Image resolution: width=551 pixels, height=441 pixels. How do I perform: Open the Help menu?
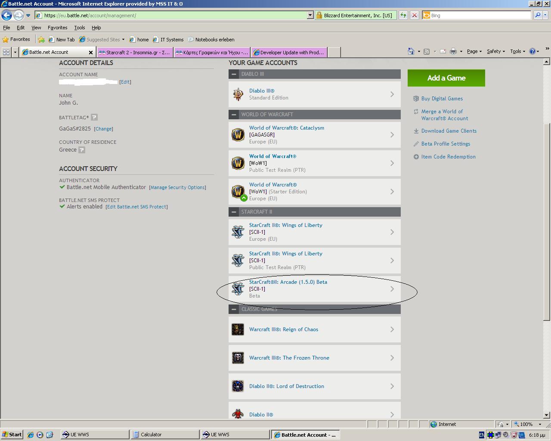pyautogui.click(x=96, y=28)
